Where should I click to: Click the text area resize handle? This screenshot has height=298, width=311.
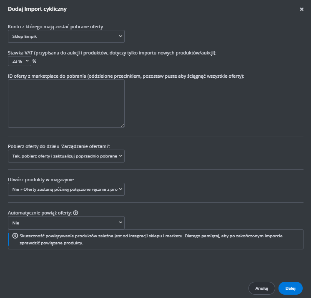(123, 125)
